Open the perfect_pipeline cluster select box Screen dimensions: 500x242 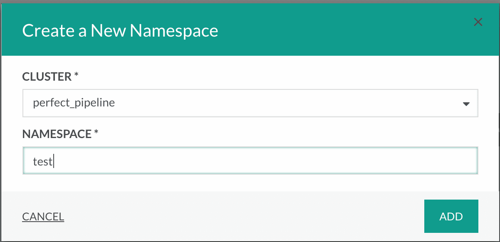(x=250, y=103)
